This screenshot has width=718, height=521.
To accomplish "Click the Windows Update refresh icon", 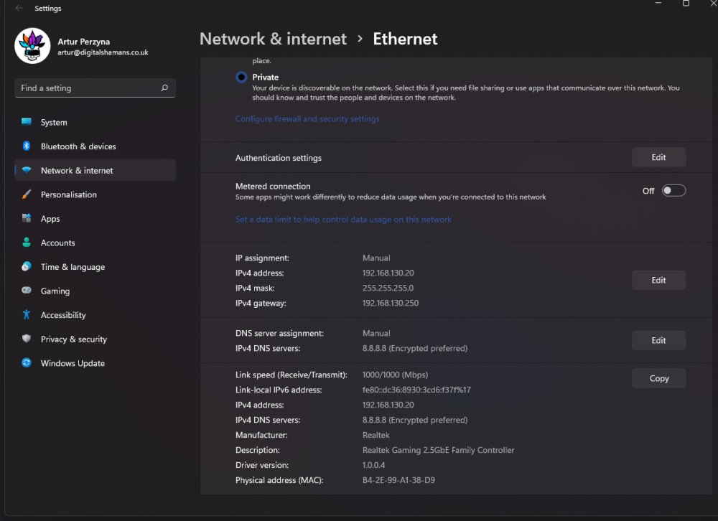I will [27, 362].
